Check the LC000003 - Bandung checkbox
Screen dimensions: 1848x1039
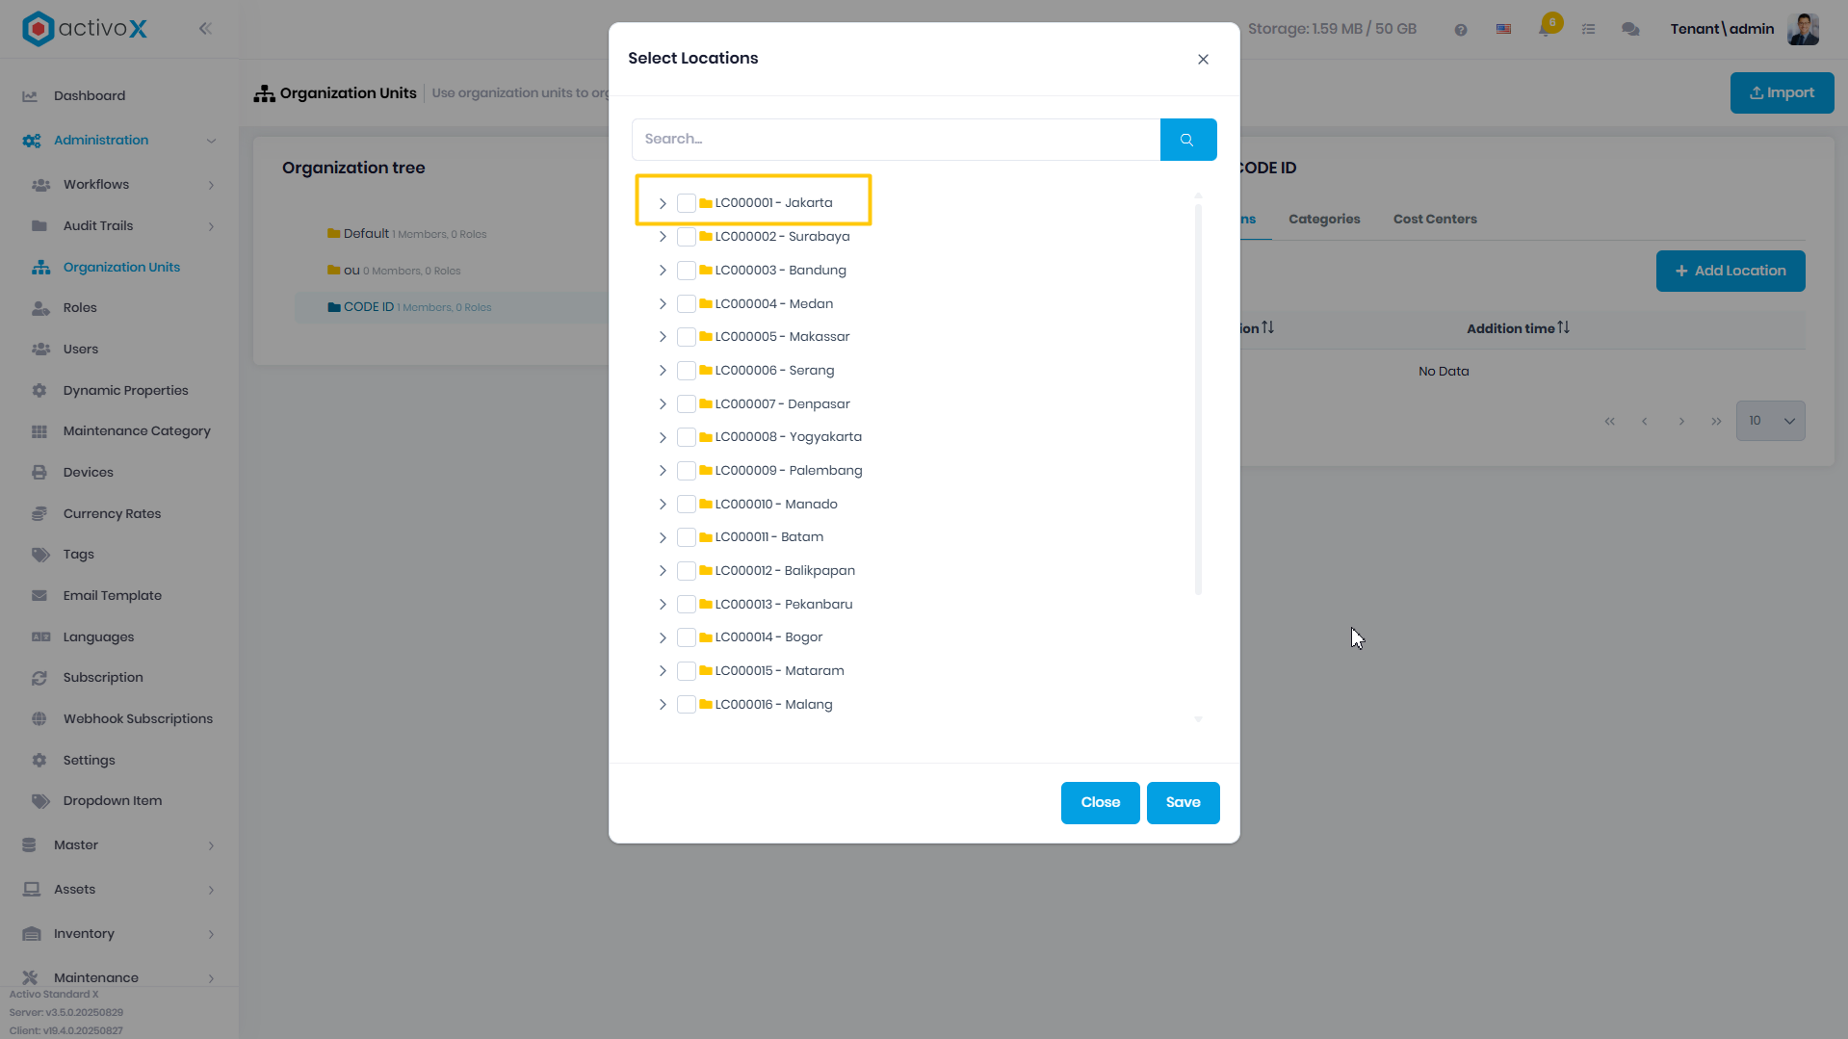687,271
